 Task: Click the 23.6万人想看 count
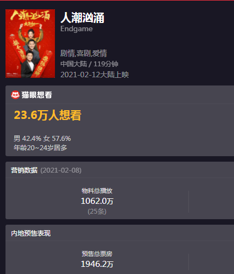click(x=48, y=115)
